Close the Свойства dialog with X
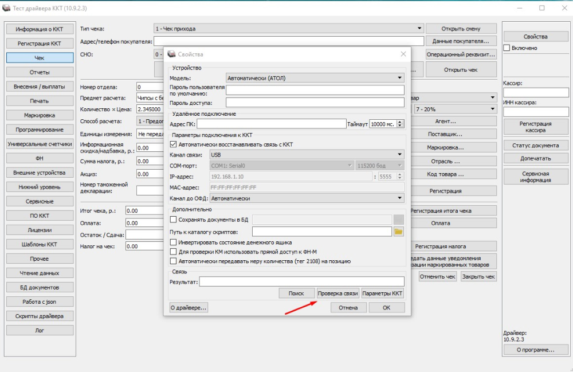573x372 pixels. [x=403, y=54]
